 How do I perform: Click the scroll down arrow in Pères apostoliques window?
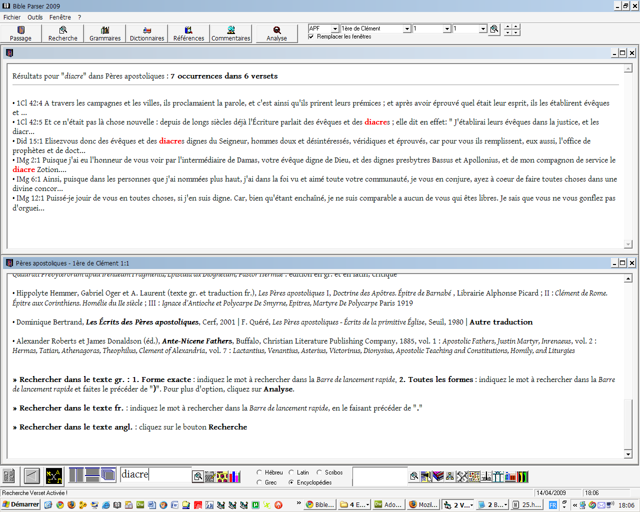click(628, 454)
